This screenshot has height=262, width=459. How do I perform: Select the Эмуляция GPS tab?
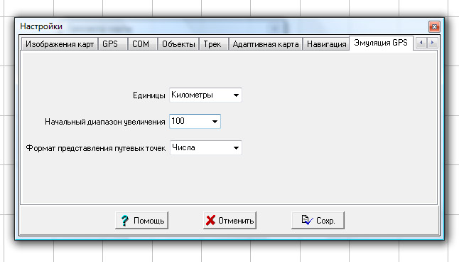point(381,43)
